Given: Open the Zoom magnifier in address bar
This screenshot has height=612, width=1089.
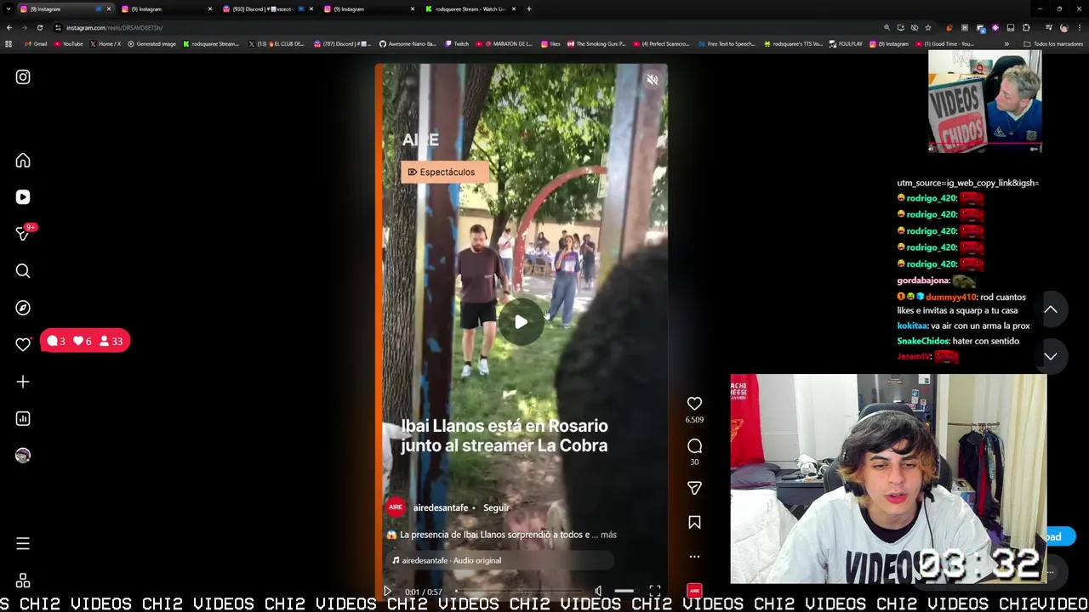Looking at the screenshot, I should [887, 28].
